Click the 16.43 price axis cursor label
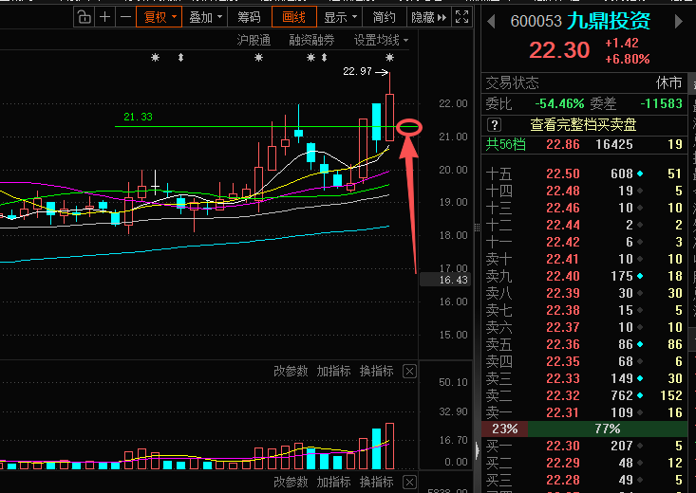 (x=444, y=280)
